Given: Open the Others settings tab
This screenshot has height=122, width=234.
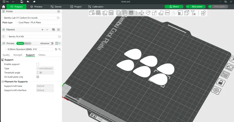Looking at the screenshot, I should click(42, 55).
